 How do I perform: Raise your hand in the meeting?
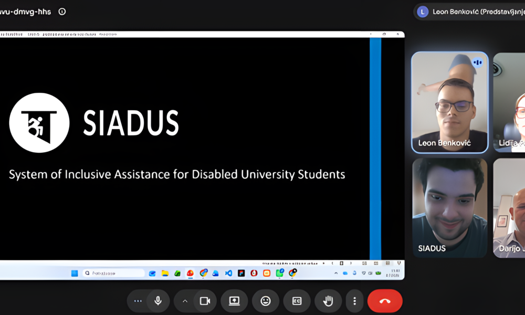[328, 301]
